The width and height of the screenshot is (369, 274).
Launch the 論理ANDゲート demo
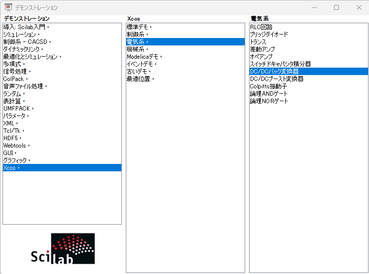(309, 93)
